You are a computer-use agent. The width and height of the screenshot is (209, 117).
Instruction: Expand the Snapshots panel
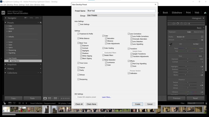[x=5, y=64]
